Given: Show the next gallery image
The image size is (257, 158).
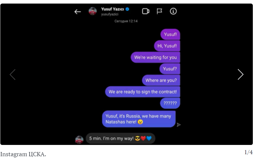Looking at the screenshot, I should 240,75.
